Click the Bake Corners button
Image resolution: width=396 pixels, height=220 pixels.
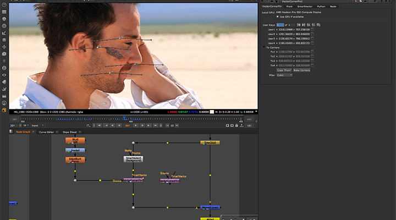pos(302,70)
